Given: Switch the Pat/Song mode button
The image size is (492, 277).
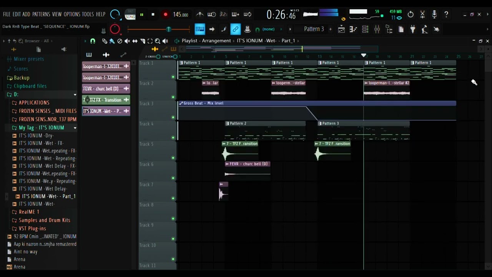Looking at the screenshot, I should click(x=130, y=15).
